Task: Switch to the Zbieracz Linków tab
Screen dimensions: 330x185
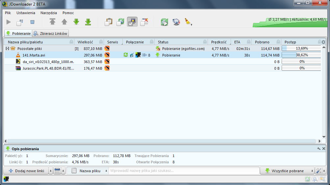Action: [51, 34]
